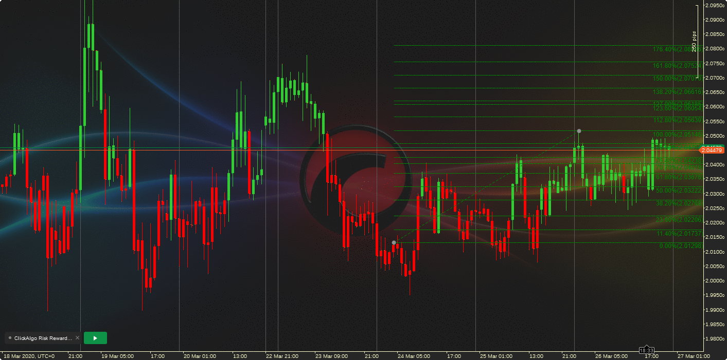Click the 24 Mar 05:00 time axis label
Image resolution: width=727 pixels, height=360 pixels.
click(x=414, y=356)
